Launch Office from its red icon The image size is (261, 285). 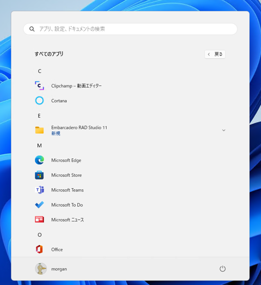click(39, 249)
